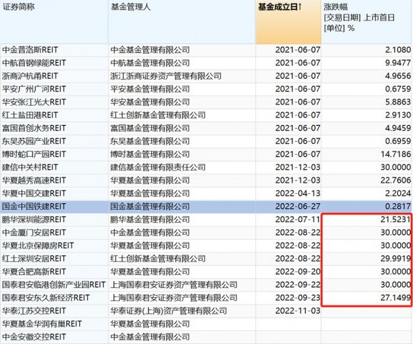Click the date 2022-04-13
This screenshot has height=344, width=413.
pos(298,194)
